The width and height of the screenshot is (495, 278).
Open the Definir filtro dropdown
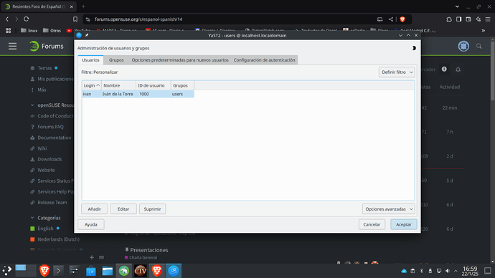tap(397, 72)
